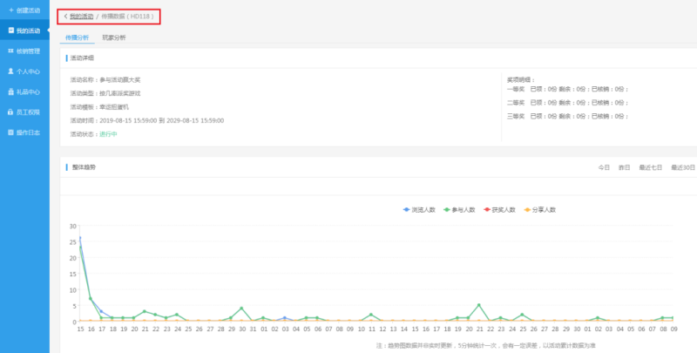Click the 个人中心 person icon
Image resolution: width=697 pixels, height=353 pixels.
[10, 71]
